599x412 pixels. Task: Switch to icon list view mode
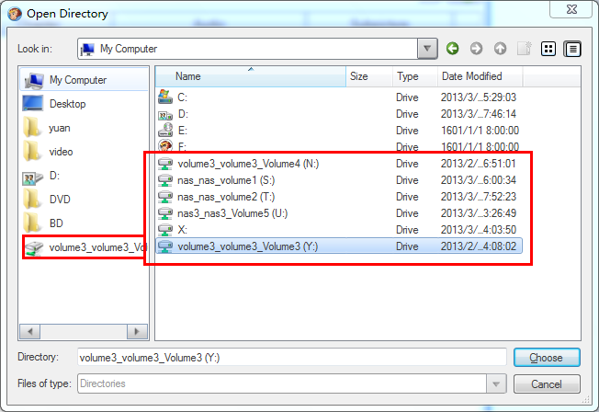pos(548,49)
